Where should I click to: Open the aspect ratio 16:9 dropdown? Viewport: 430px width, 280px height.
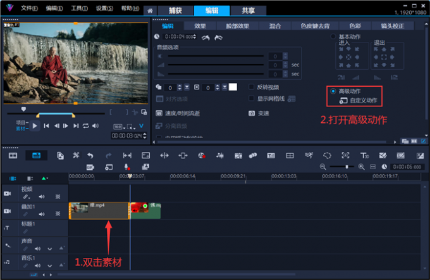tap(120, 127)
